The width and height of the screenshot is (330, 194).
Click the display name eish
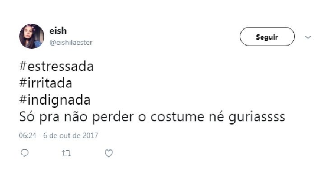click(x=58, y=31)
